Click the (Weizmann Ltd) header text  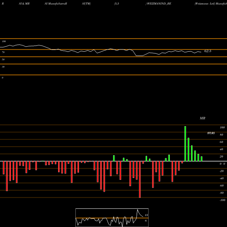point(205,4)
